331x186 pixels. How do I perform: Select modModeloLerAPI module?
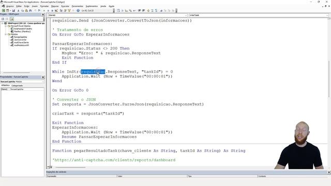(22, 45)
